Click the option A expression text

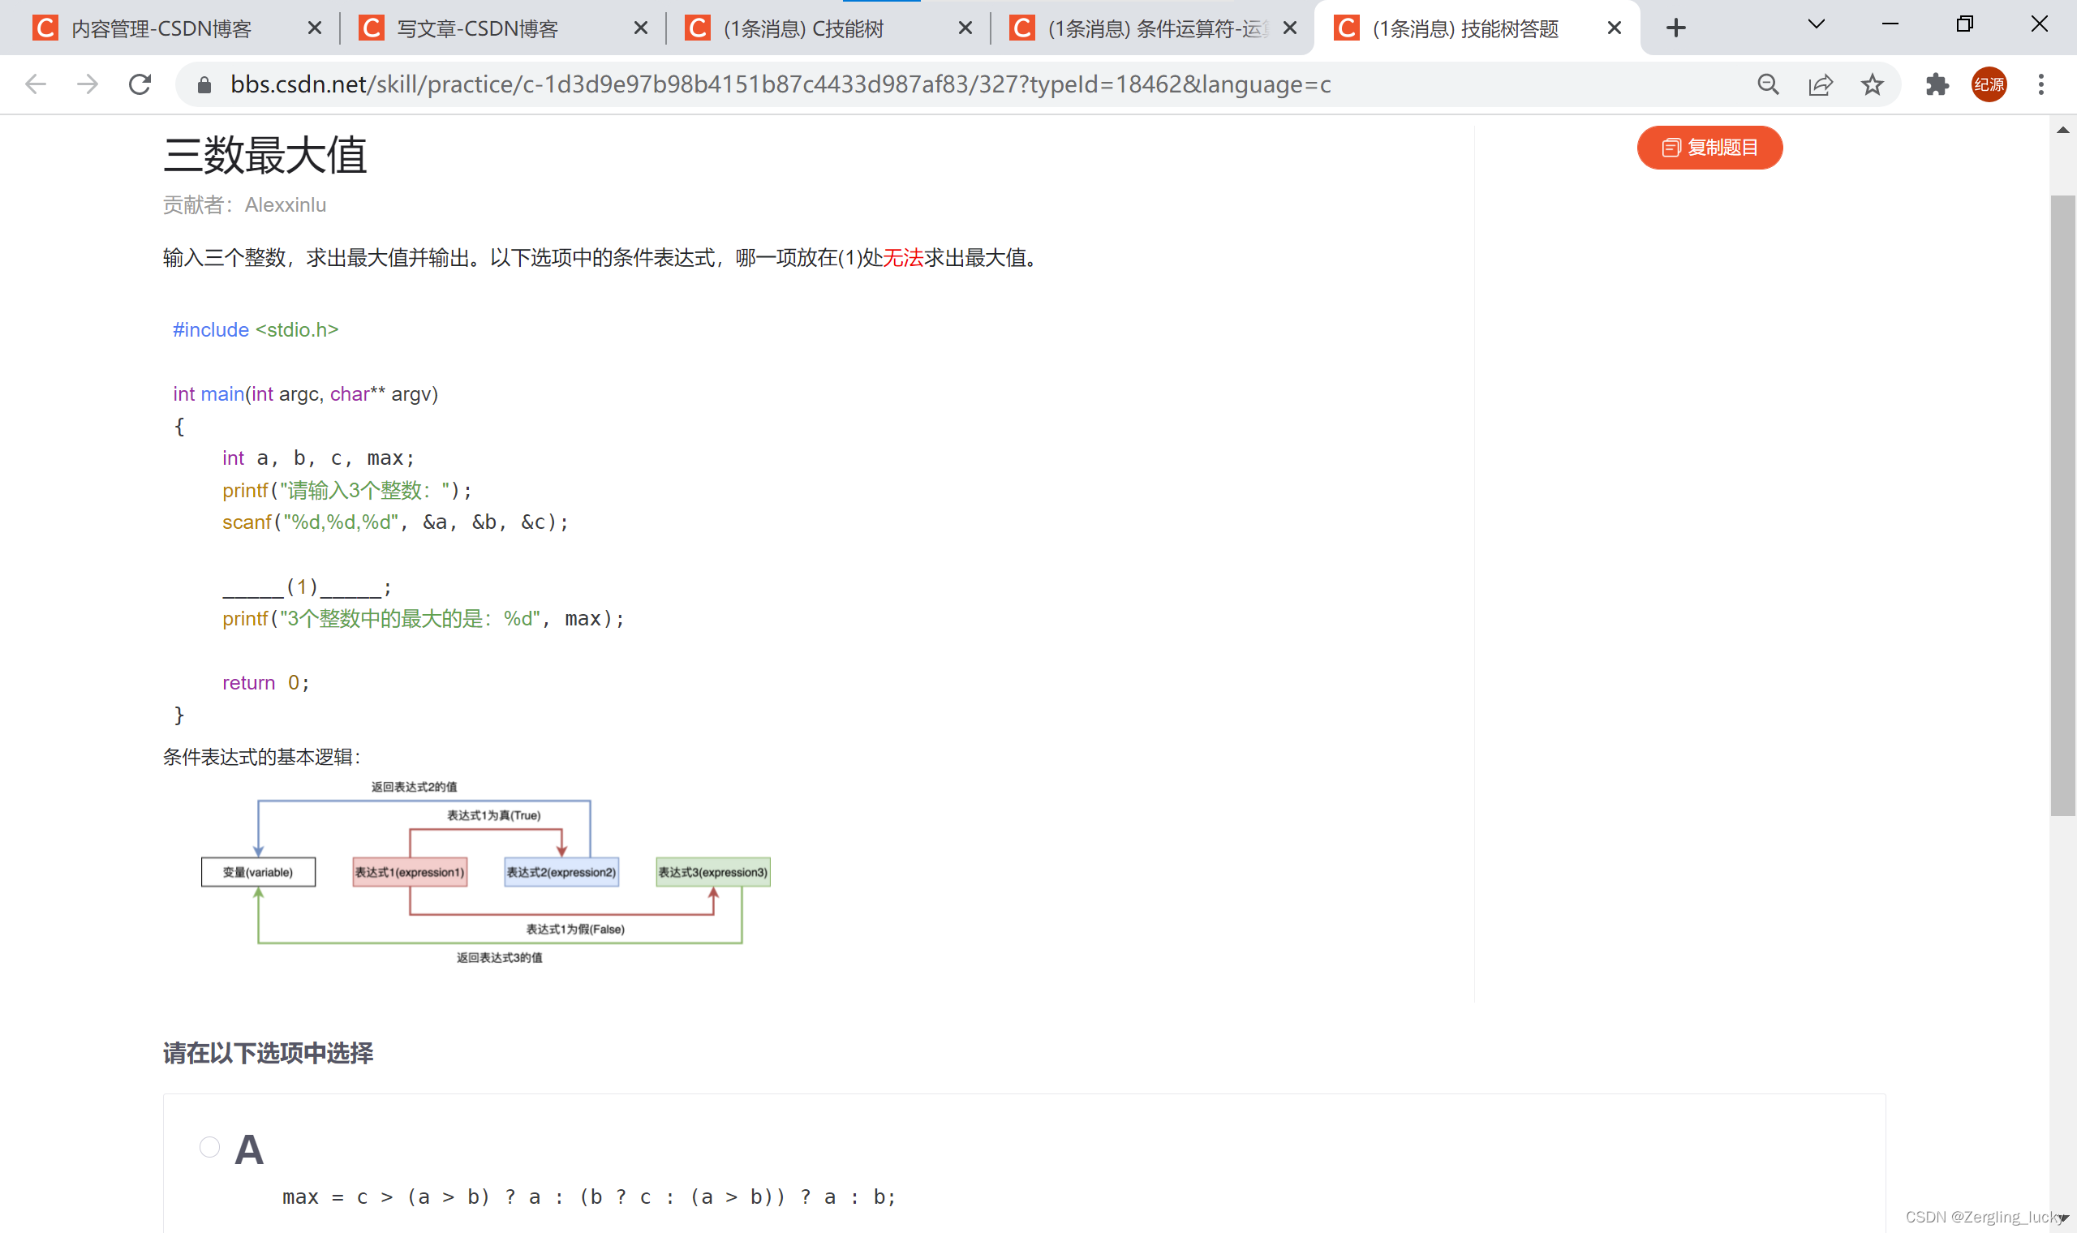click(589, 1197)
